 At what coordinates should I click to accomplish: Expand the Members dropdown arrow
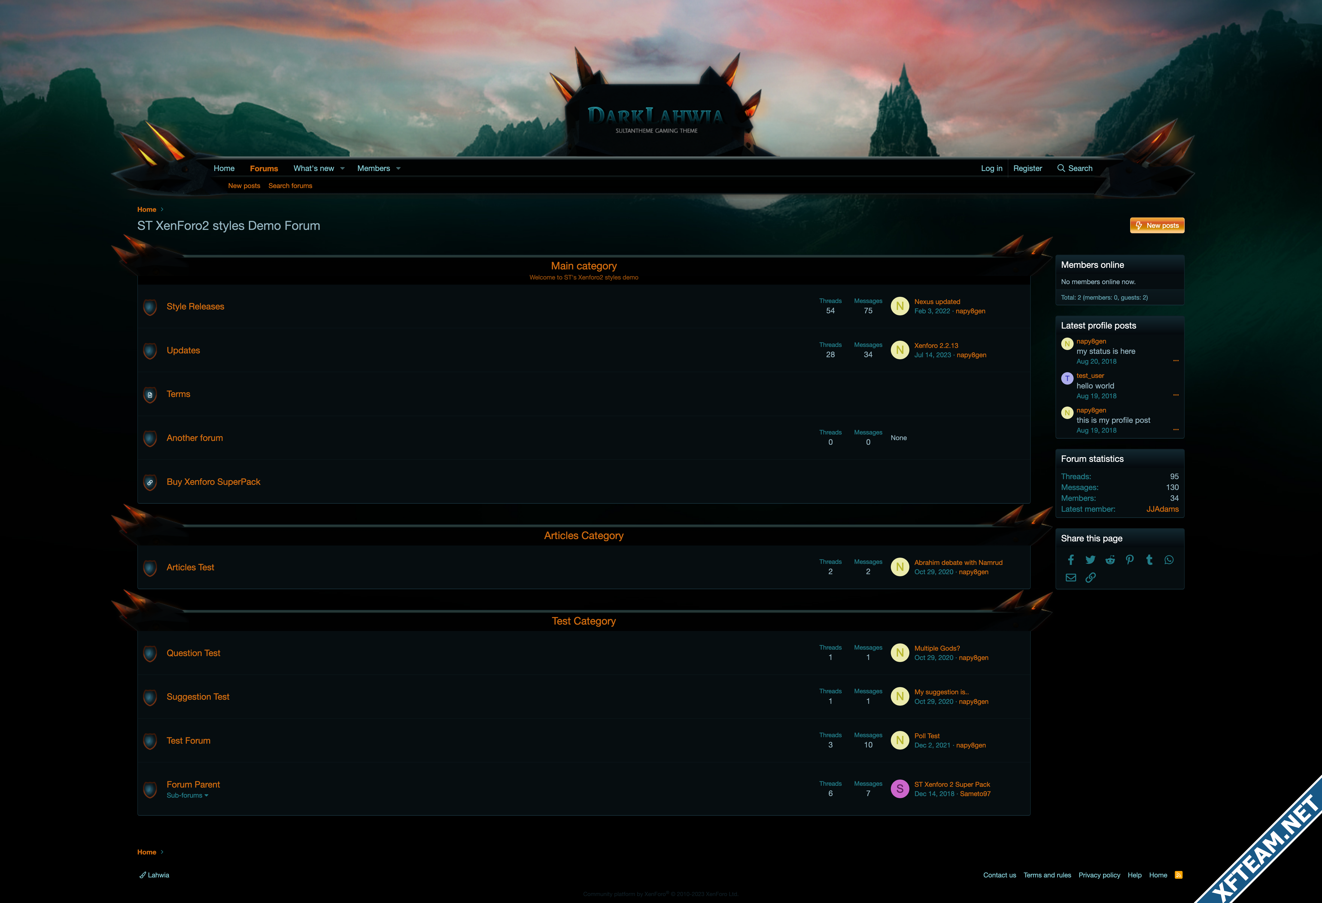[398, 168]
